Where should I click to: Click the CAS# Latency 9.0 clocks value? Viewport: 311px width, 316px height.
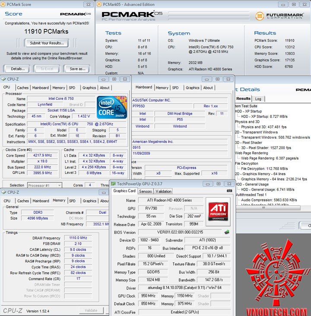click(78, 249)
